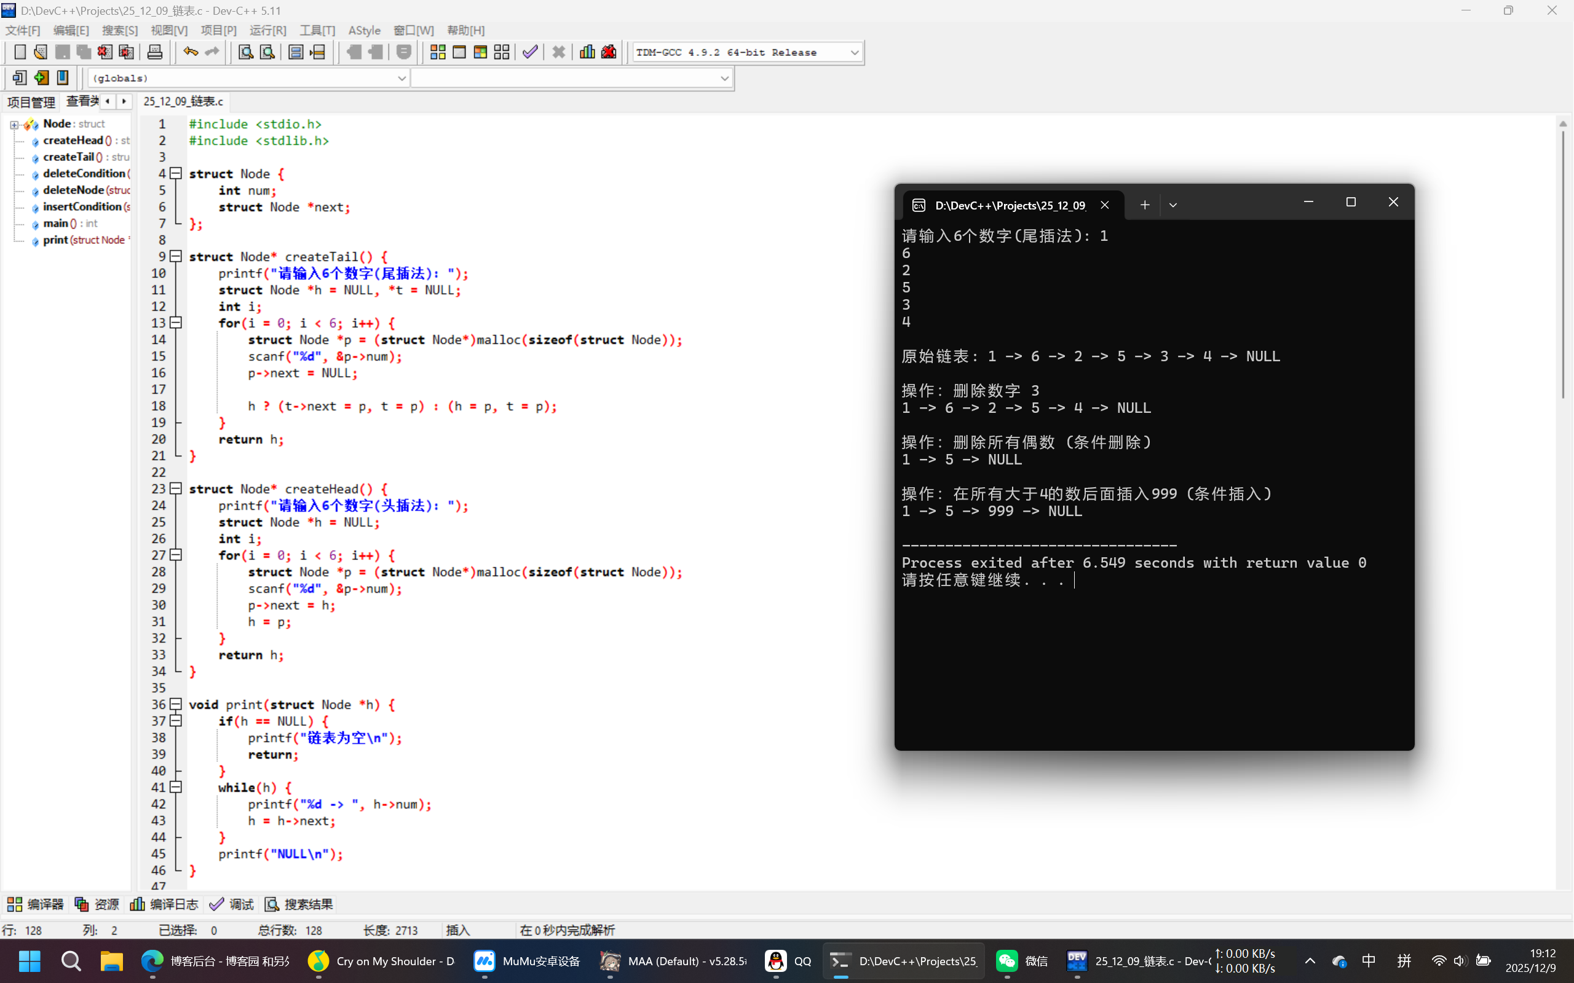Collapse the createTail function fold marker
Viewport: 1574px width, 983px height.
pos(176,256)
